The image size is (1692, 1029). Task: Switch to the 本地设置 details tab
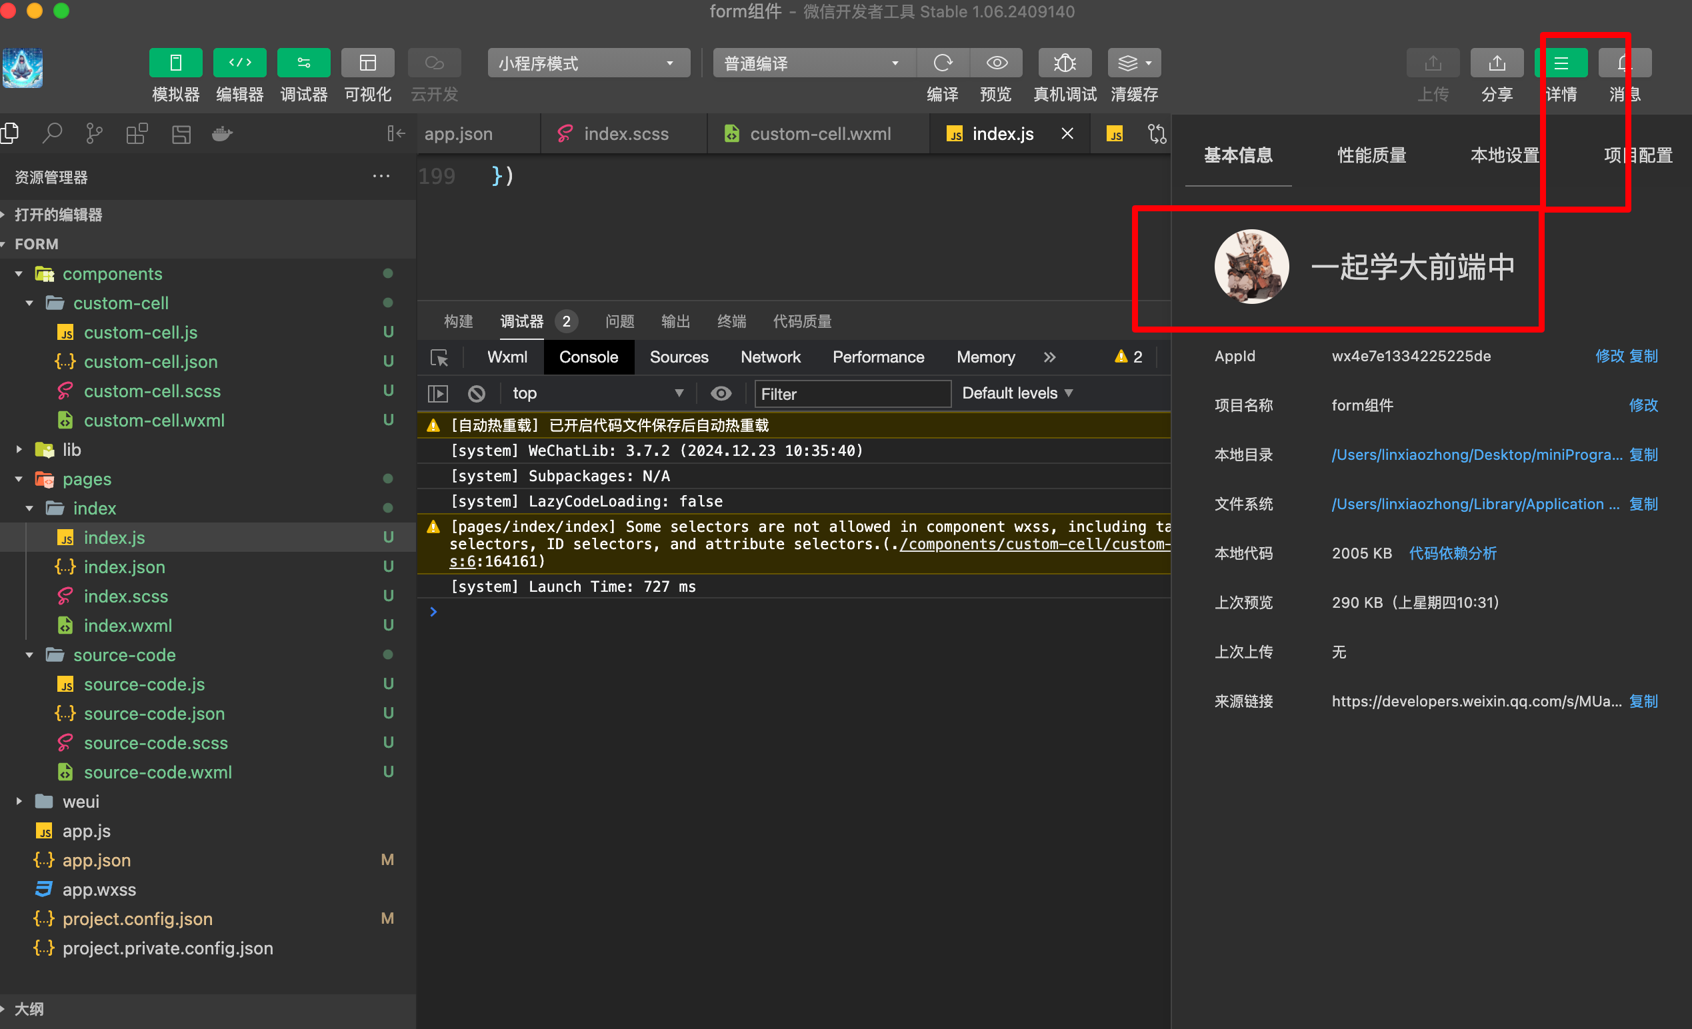tap(1505, 155)
